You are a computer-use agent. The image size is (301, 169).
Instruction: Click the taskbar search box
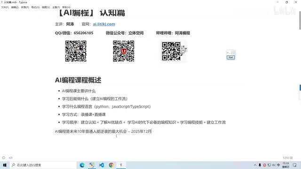click(43, 165)
